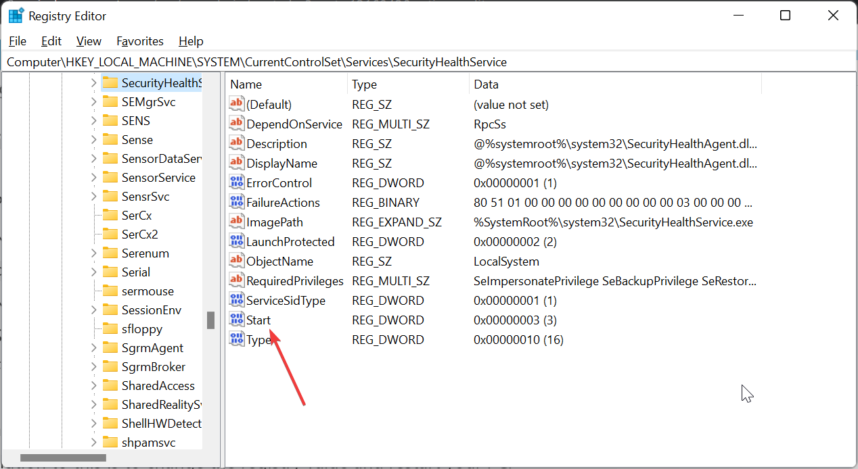Select the ImagePath string value icon

coord(236,222)
